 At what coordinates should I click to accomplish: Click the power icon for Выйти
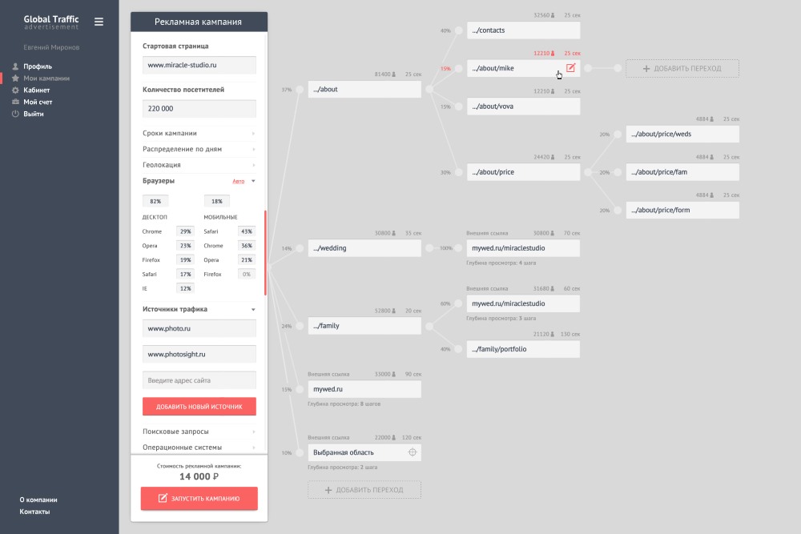[x=15, y=114]
